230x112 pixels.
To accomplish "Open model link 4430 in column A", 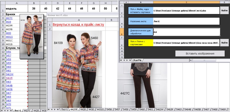I will [8, 33].
